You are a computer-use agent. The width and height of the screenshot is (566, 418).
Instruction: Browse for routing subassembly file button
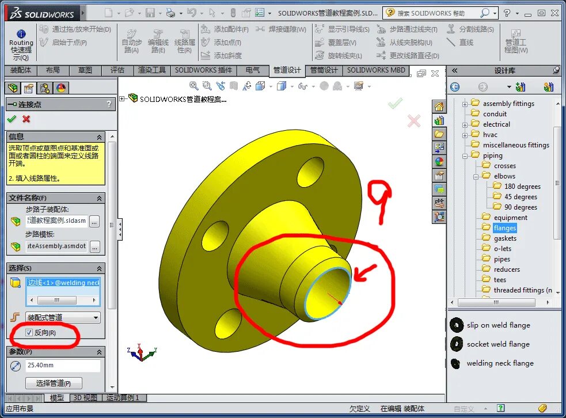94,221
